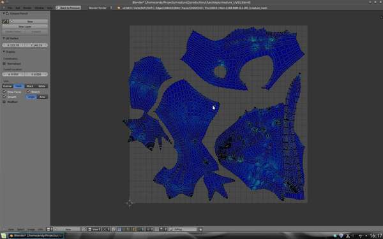Select the Area stretch option
Screen dimensions: 383x239
[42, 97]
